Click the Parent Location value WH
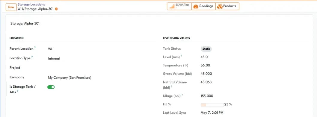The height and width of the screenshot is (117, 317). pyautogui.click(x=51, y=49)
